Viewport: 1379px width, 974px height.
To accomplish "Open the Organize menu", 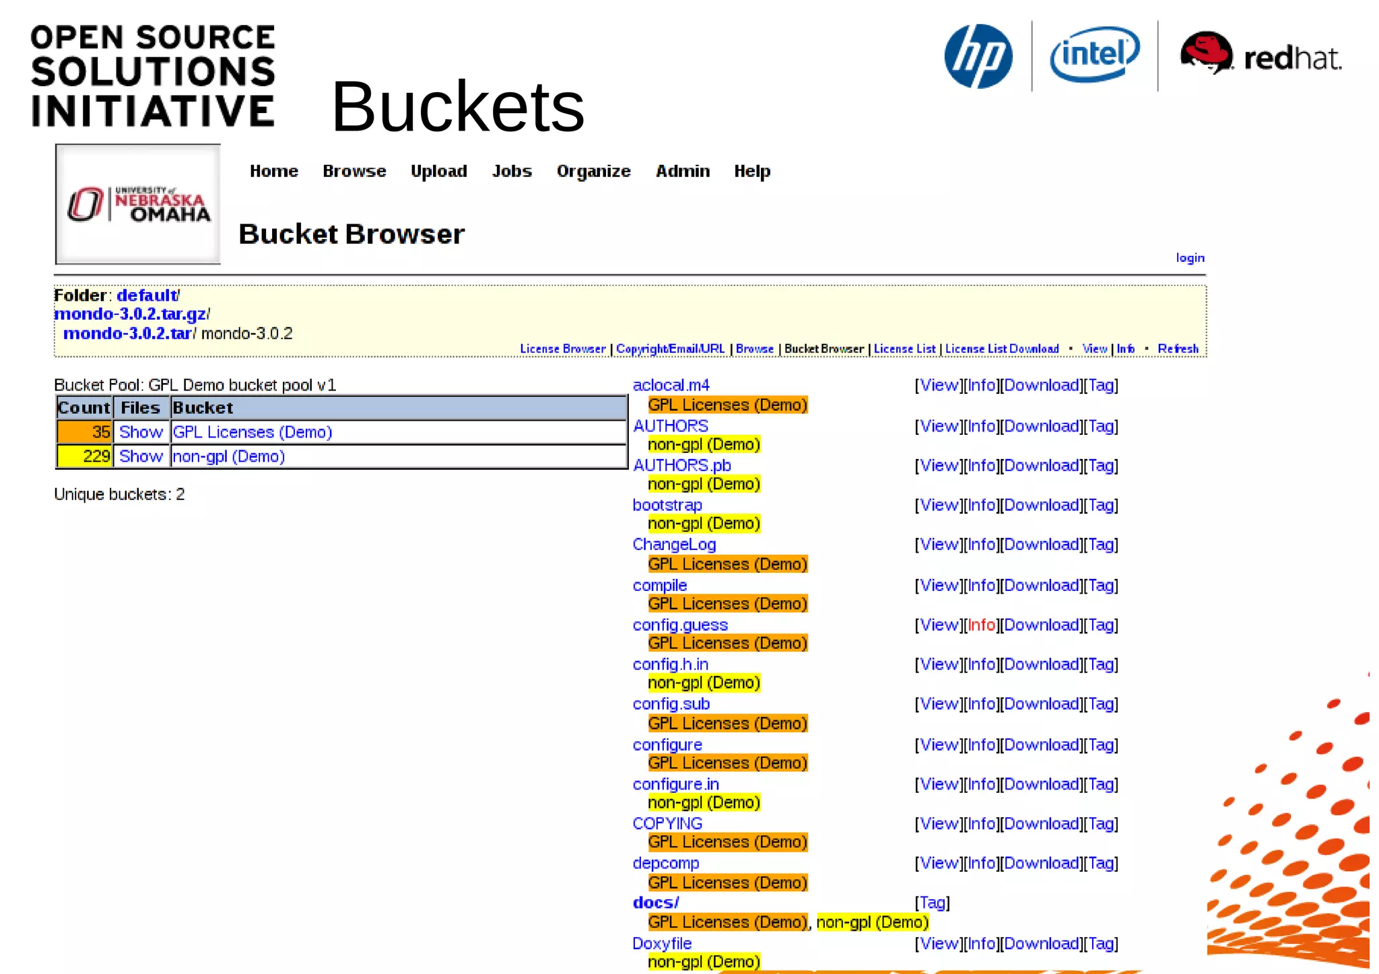I will (593, 171).
